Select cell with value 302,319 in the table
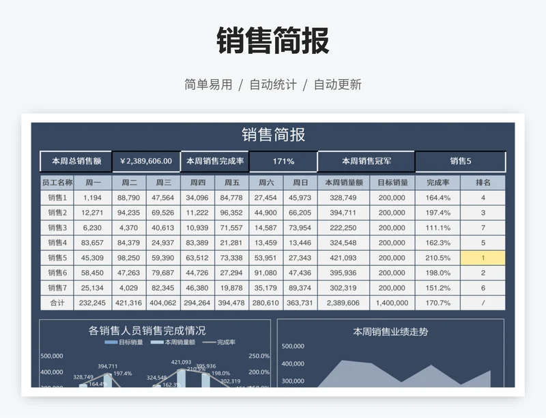The width and height of the screenshot is (546, 418). coord(343,288)
